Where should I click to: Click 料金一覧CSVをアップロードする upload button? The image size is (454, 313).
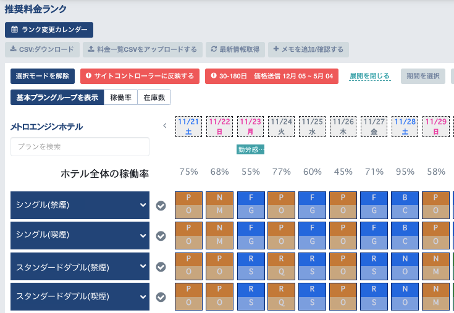coord(143,49)
